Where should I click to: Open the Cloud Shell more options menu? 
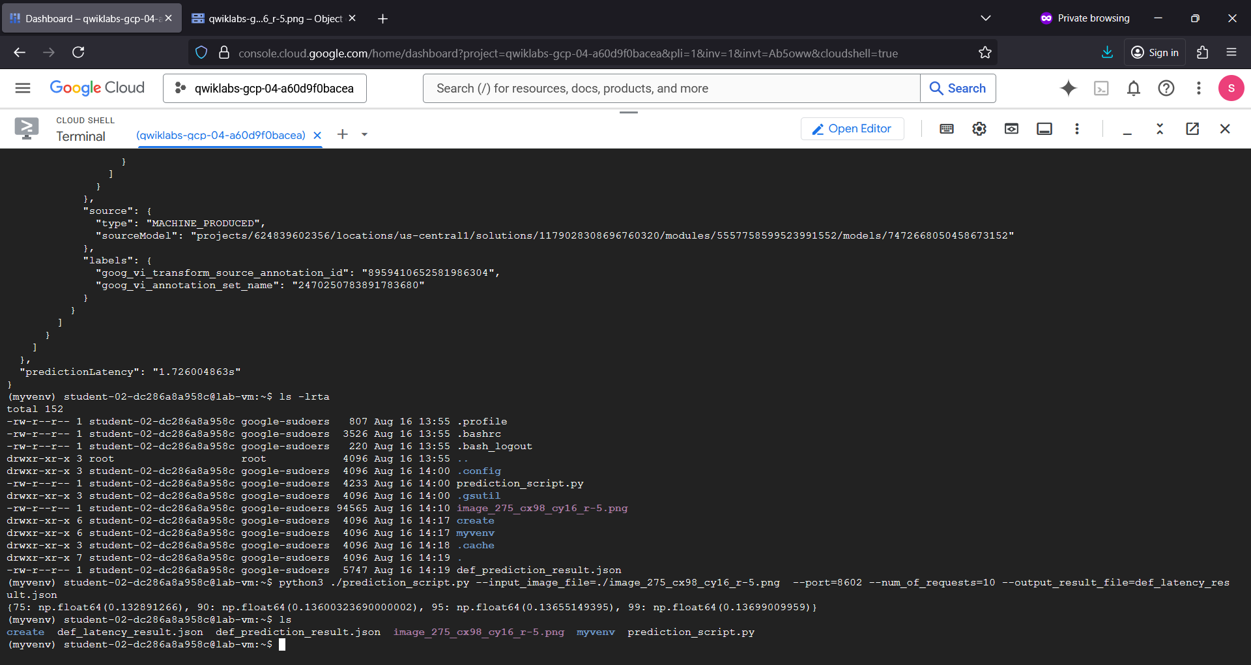click(1077, 128)
